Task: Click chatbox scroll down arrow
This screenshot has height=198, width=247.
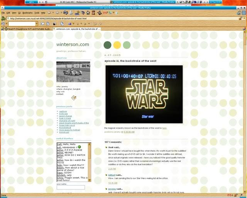Action: click(90, 180)
